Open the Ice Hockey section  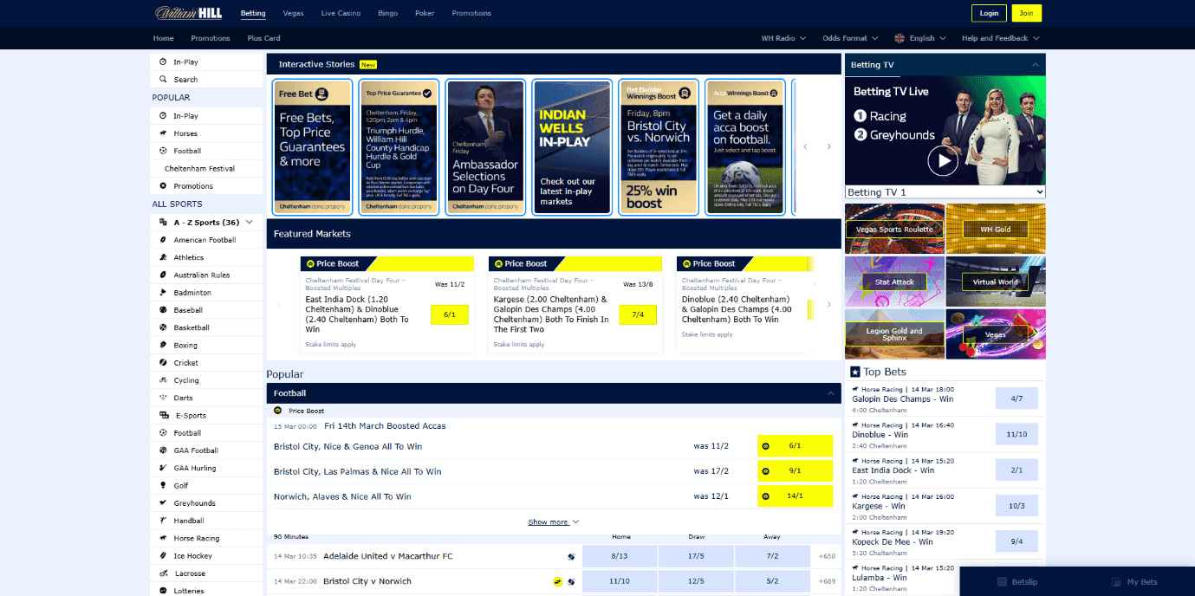165,555
